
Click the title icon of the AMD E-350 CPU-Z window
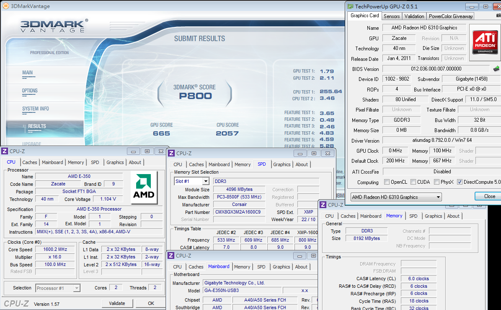pyautogui.click(x=5, y=151)
